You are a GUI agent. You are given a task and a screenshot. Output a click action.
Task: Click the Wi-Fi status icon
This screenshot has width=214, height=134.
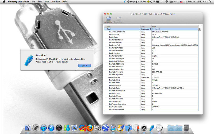[x=166, y=2]
